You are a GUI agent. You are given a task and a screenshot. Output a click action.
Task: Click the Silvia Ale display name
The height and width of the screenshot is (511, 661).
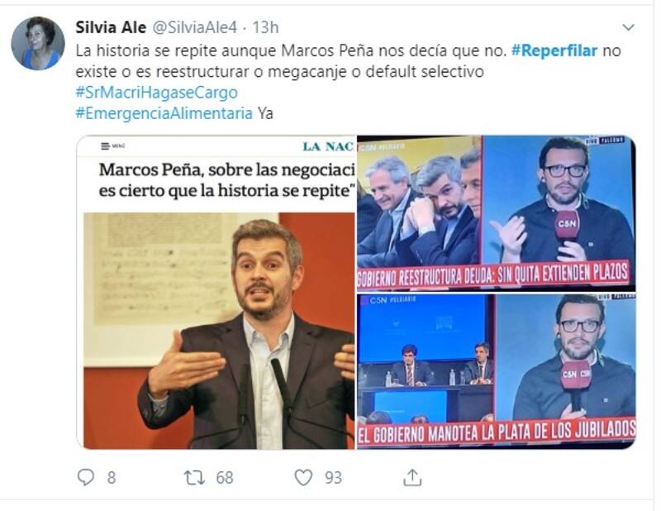[111, 27]
